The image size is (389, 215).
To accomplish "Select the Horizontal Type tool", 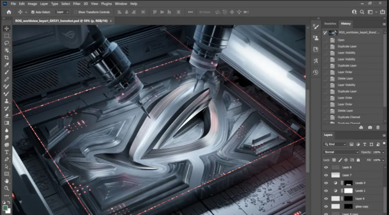I will coord(6,152).
